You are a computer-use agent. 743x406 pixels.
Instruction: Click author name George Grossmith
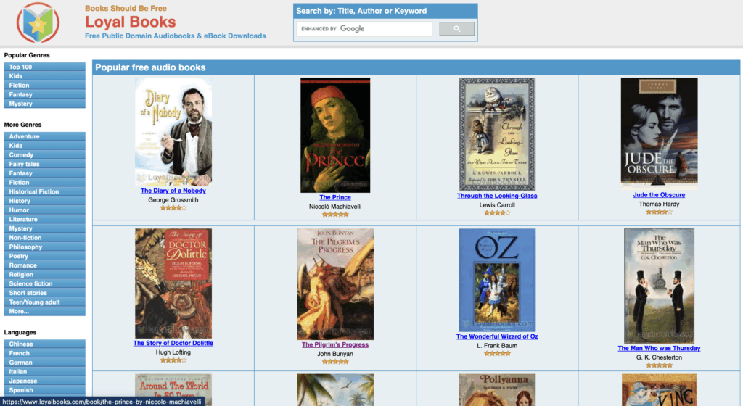(x=173, y=199)
